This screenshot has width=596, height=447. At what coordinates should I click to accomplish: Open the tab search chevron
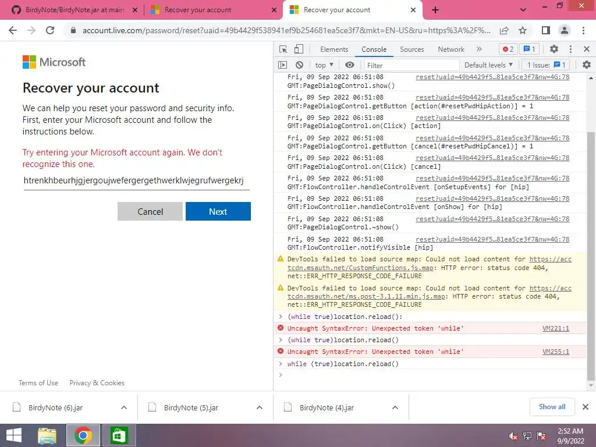click(x=523, y=10)
